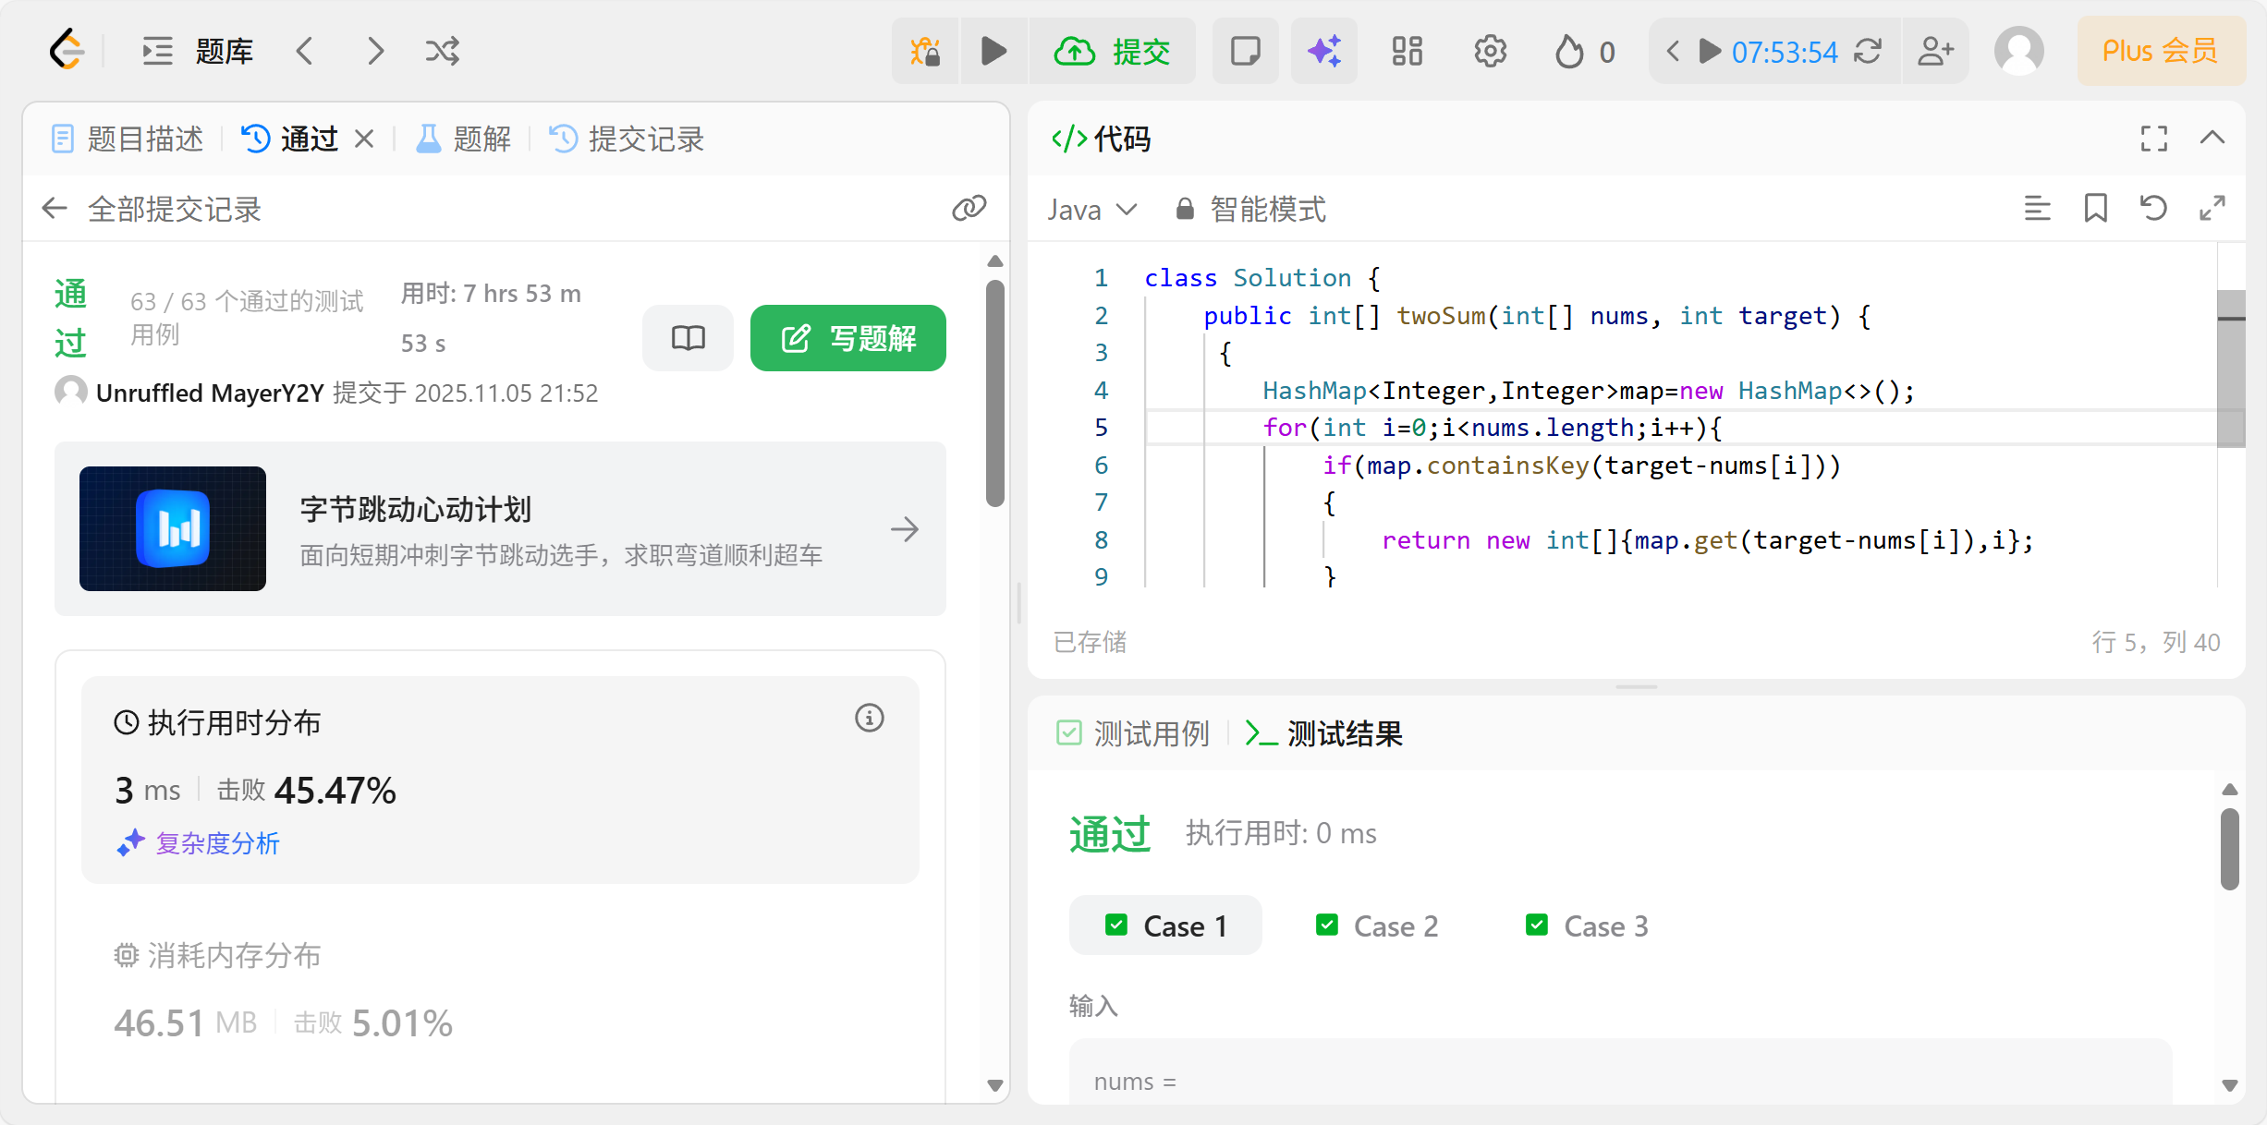Switch to the 题目描述 tab
This screenshot has height=1125, width=2267.
click(x=128, y=139)
